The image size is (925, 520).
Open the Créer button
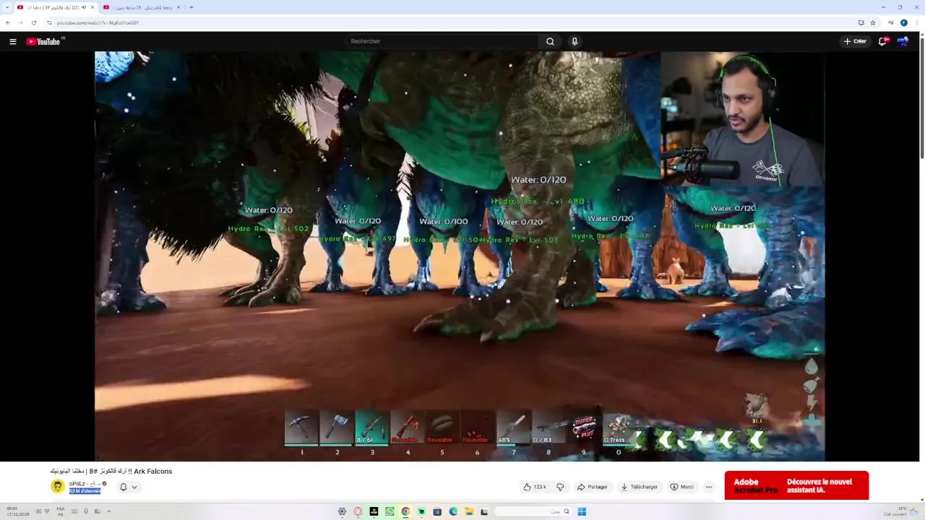pos(855,41)
